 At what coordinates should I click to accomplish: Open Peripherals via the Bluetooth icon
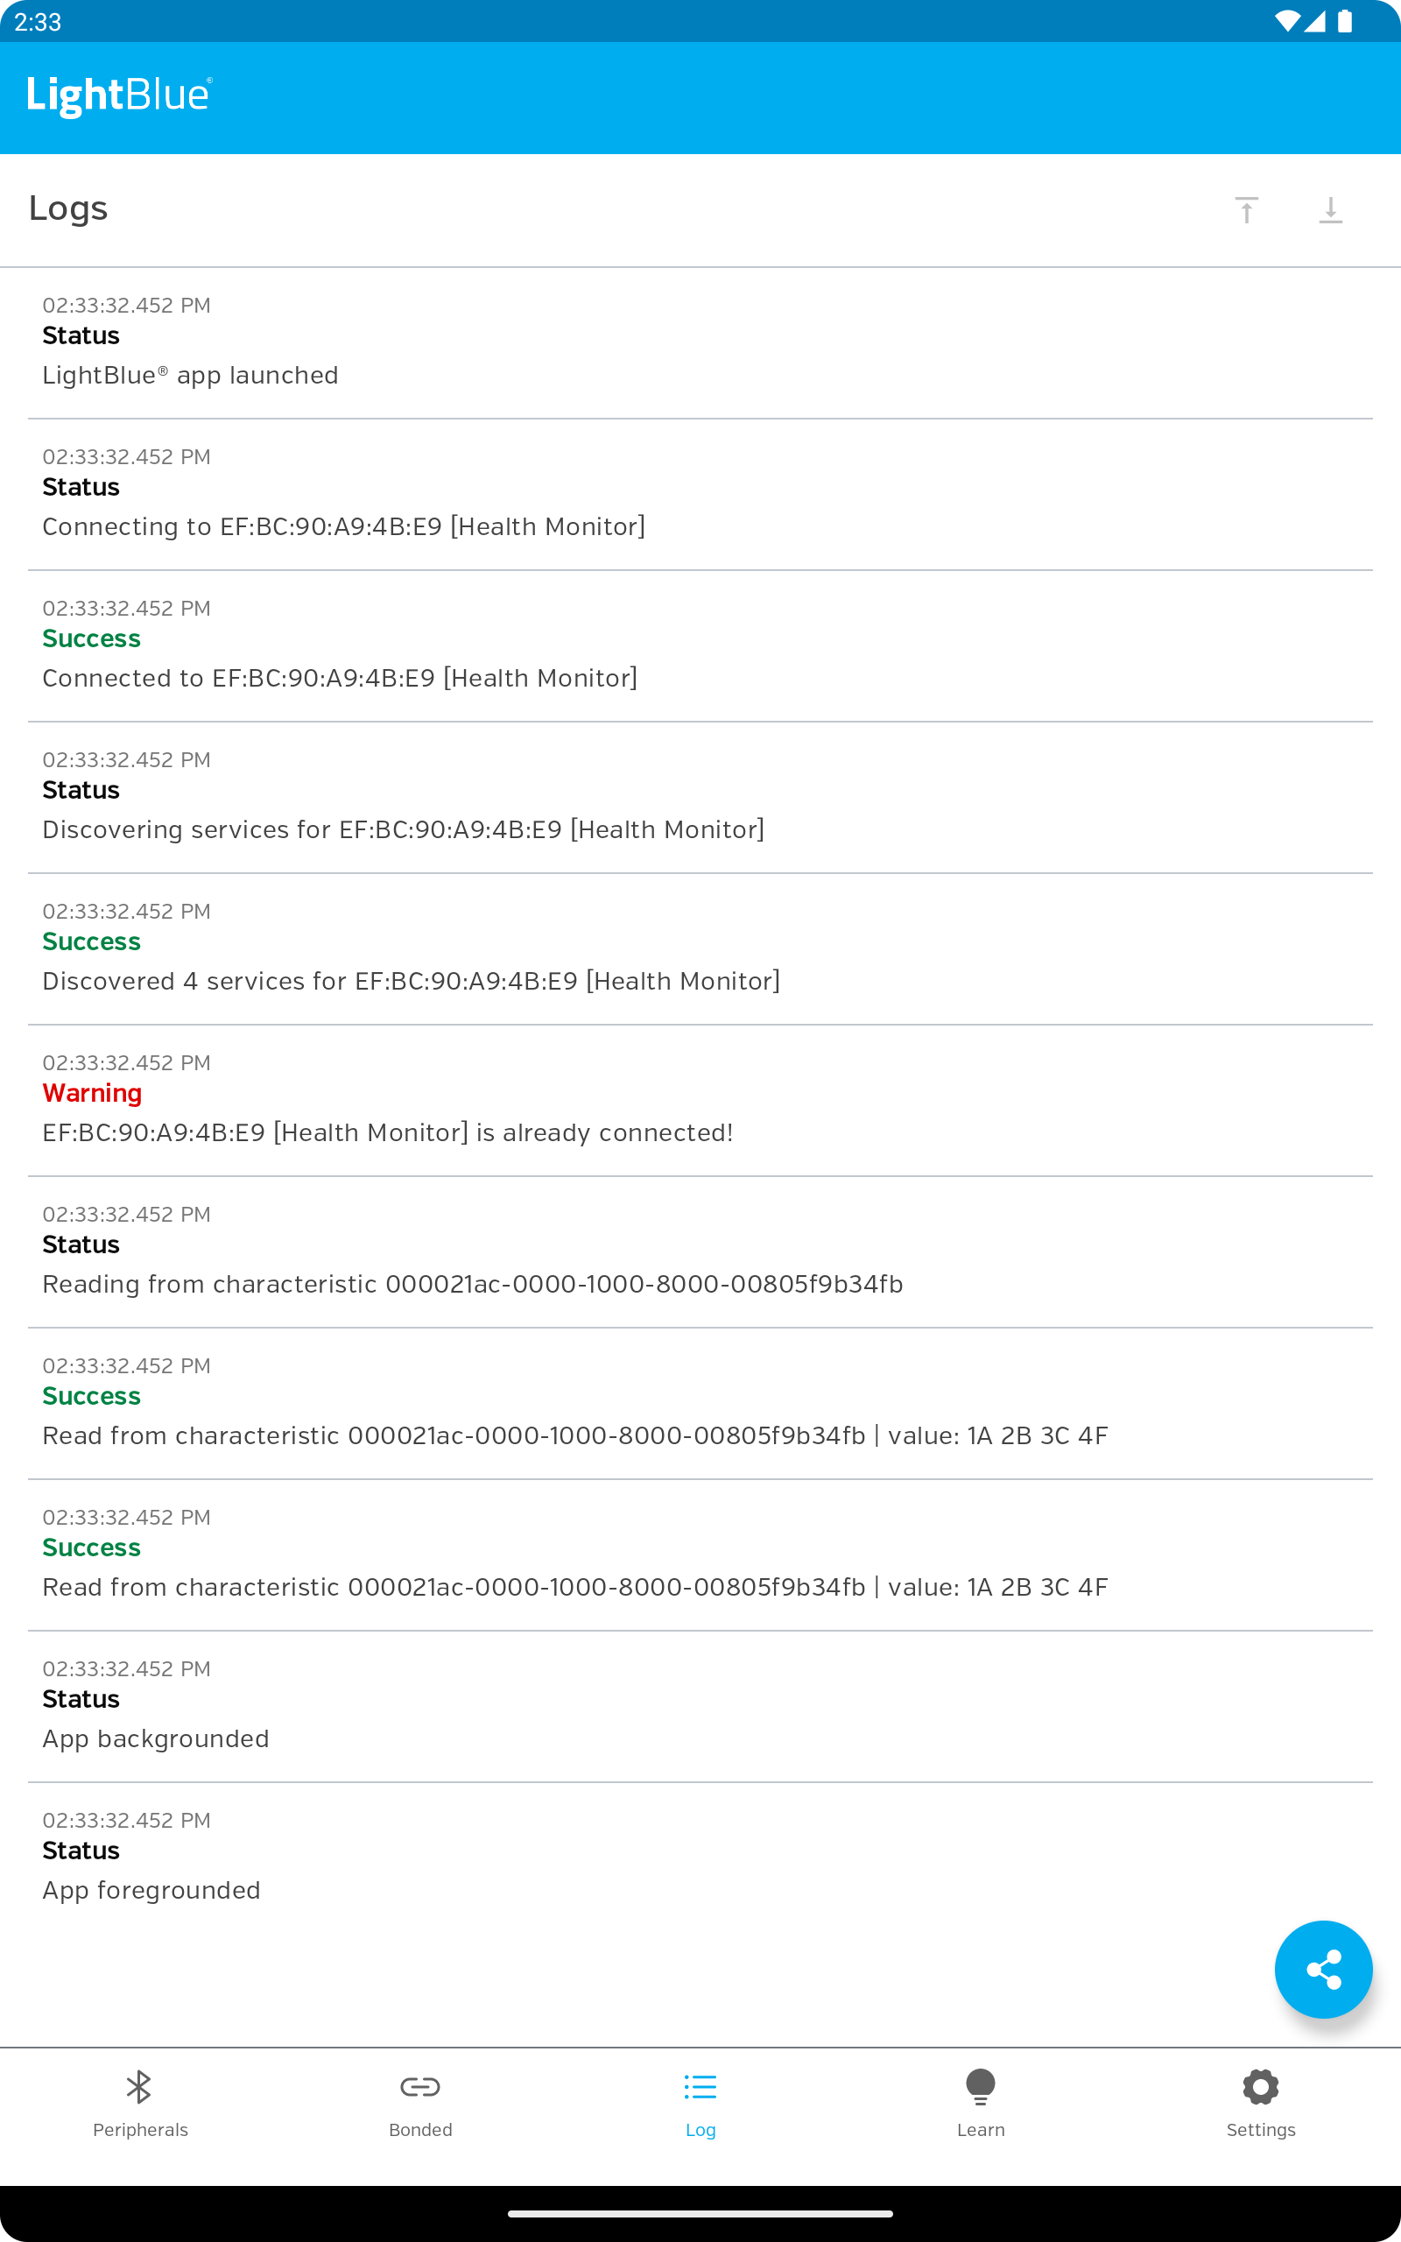[140, 2086]
